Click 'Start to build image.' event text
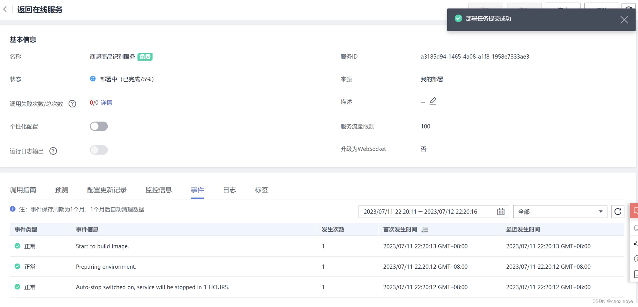Screen dimensions: 638x307 click(103, 246)
